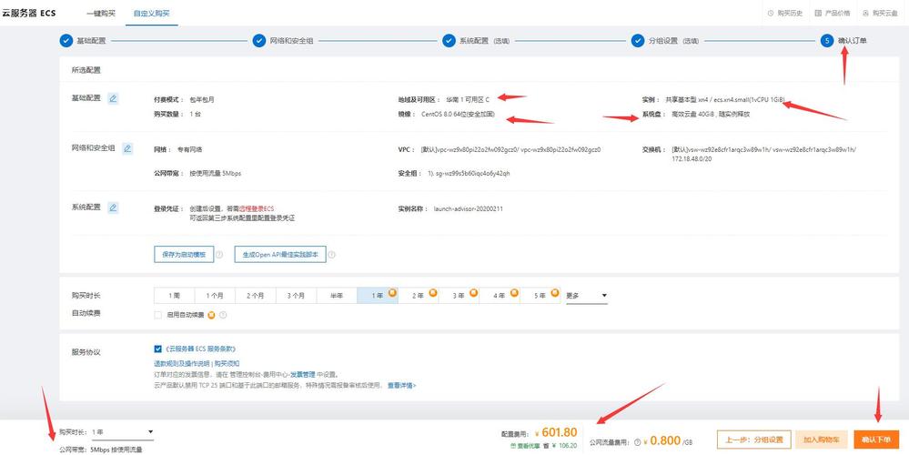Select 1周 purchase duration

click(175, 296)
